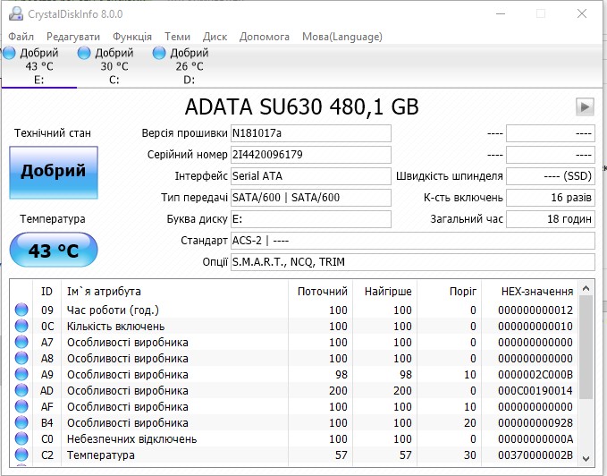Click the transfer mode field SATA/600 | SATA/600
Image resolution: width=607 pixels, height=476 pixels.
(311, 198)
